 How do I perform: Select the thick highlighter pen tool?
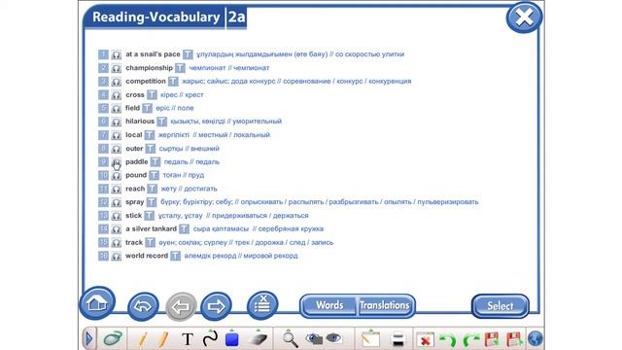pyautogui.click(x=162, y=339)
